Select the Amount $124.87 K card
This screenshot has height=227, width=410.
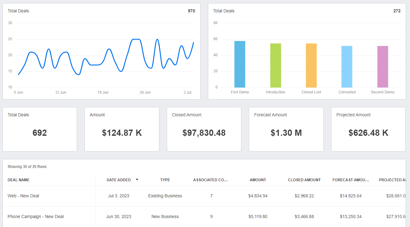pos(122,129)
